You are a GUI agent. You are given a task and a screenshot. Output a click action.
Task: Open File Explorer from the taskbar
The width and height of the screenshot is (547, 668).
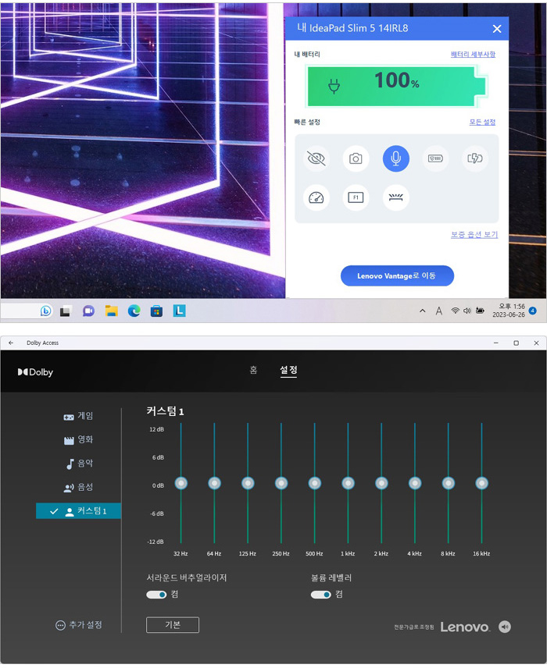(112, 311)
